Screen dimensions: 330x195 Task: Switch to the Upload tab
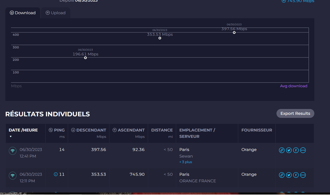pos(56,13)
